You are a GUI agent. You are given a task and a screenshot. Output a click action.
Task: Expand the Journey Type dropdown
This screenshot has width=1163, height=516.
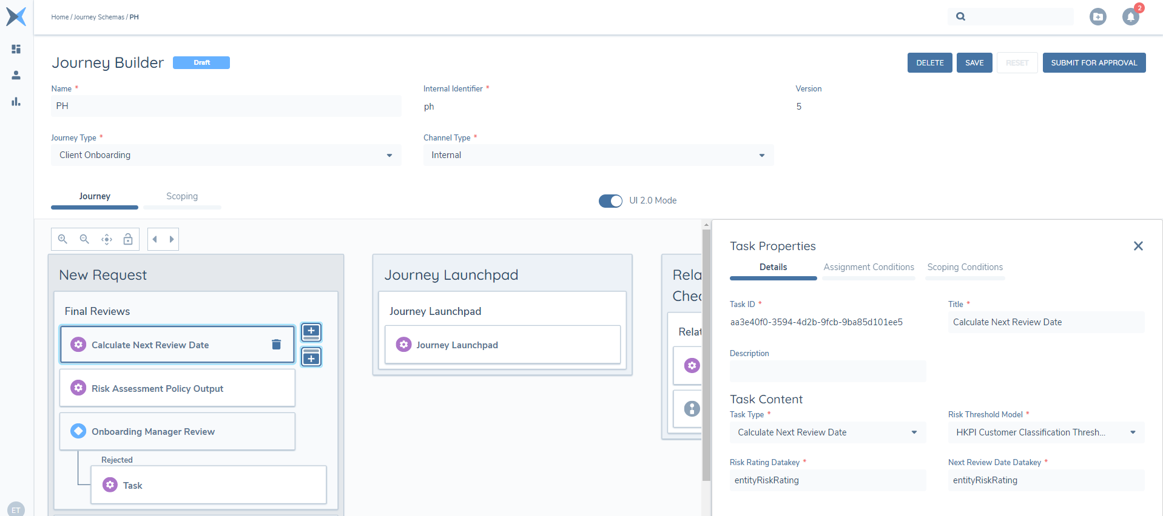(x=389, y=156)
